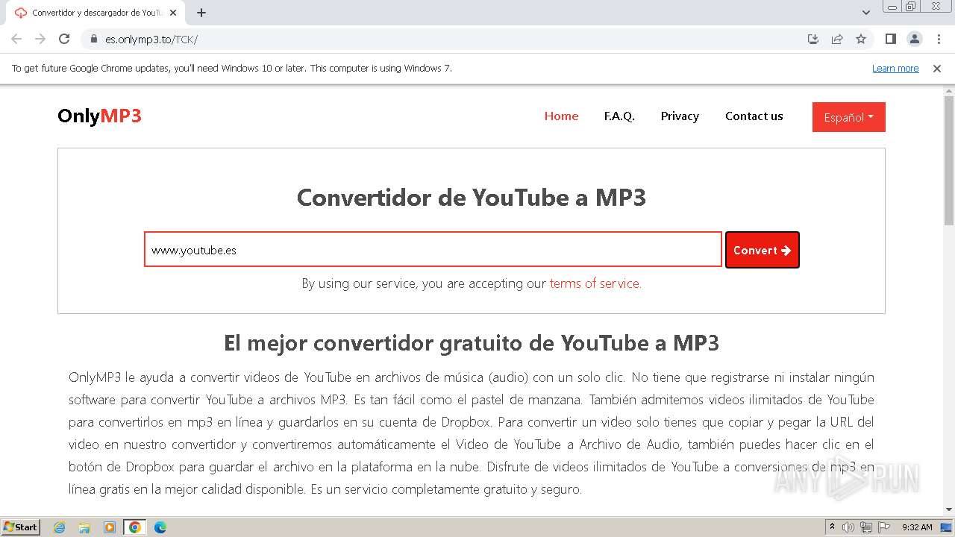Click the install app icon in address bar
The image size is (955, 537).
pos(813,39)
